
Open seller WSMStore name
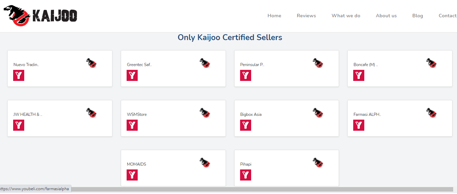[x=137, y=114]
